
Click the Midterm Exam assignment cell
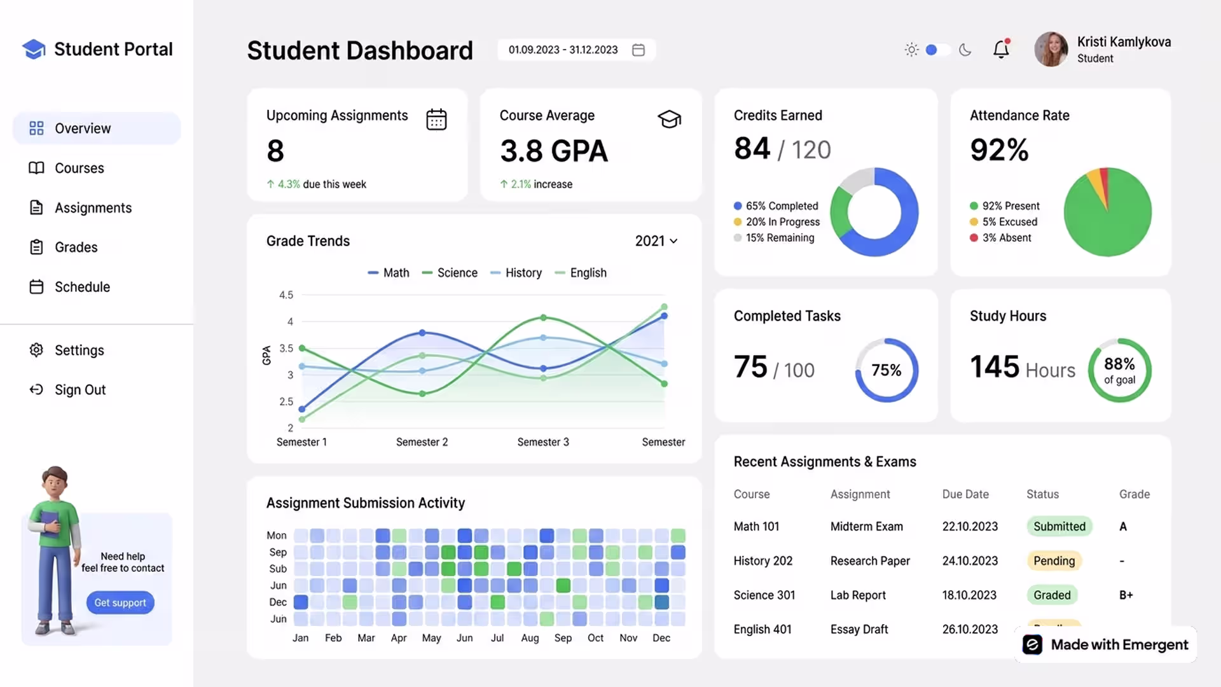866,526
